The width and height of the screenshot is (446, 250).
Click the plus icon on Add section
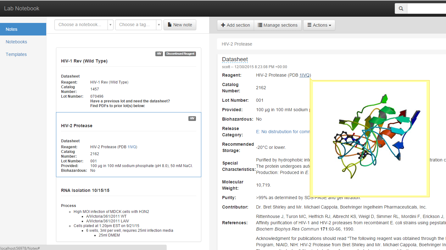(x=223, y=25)
